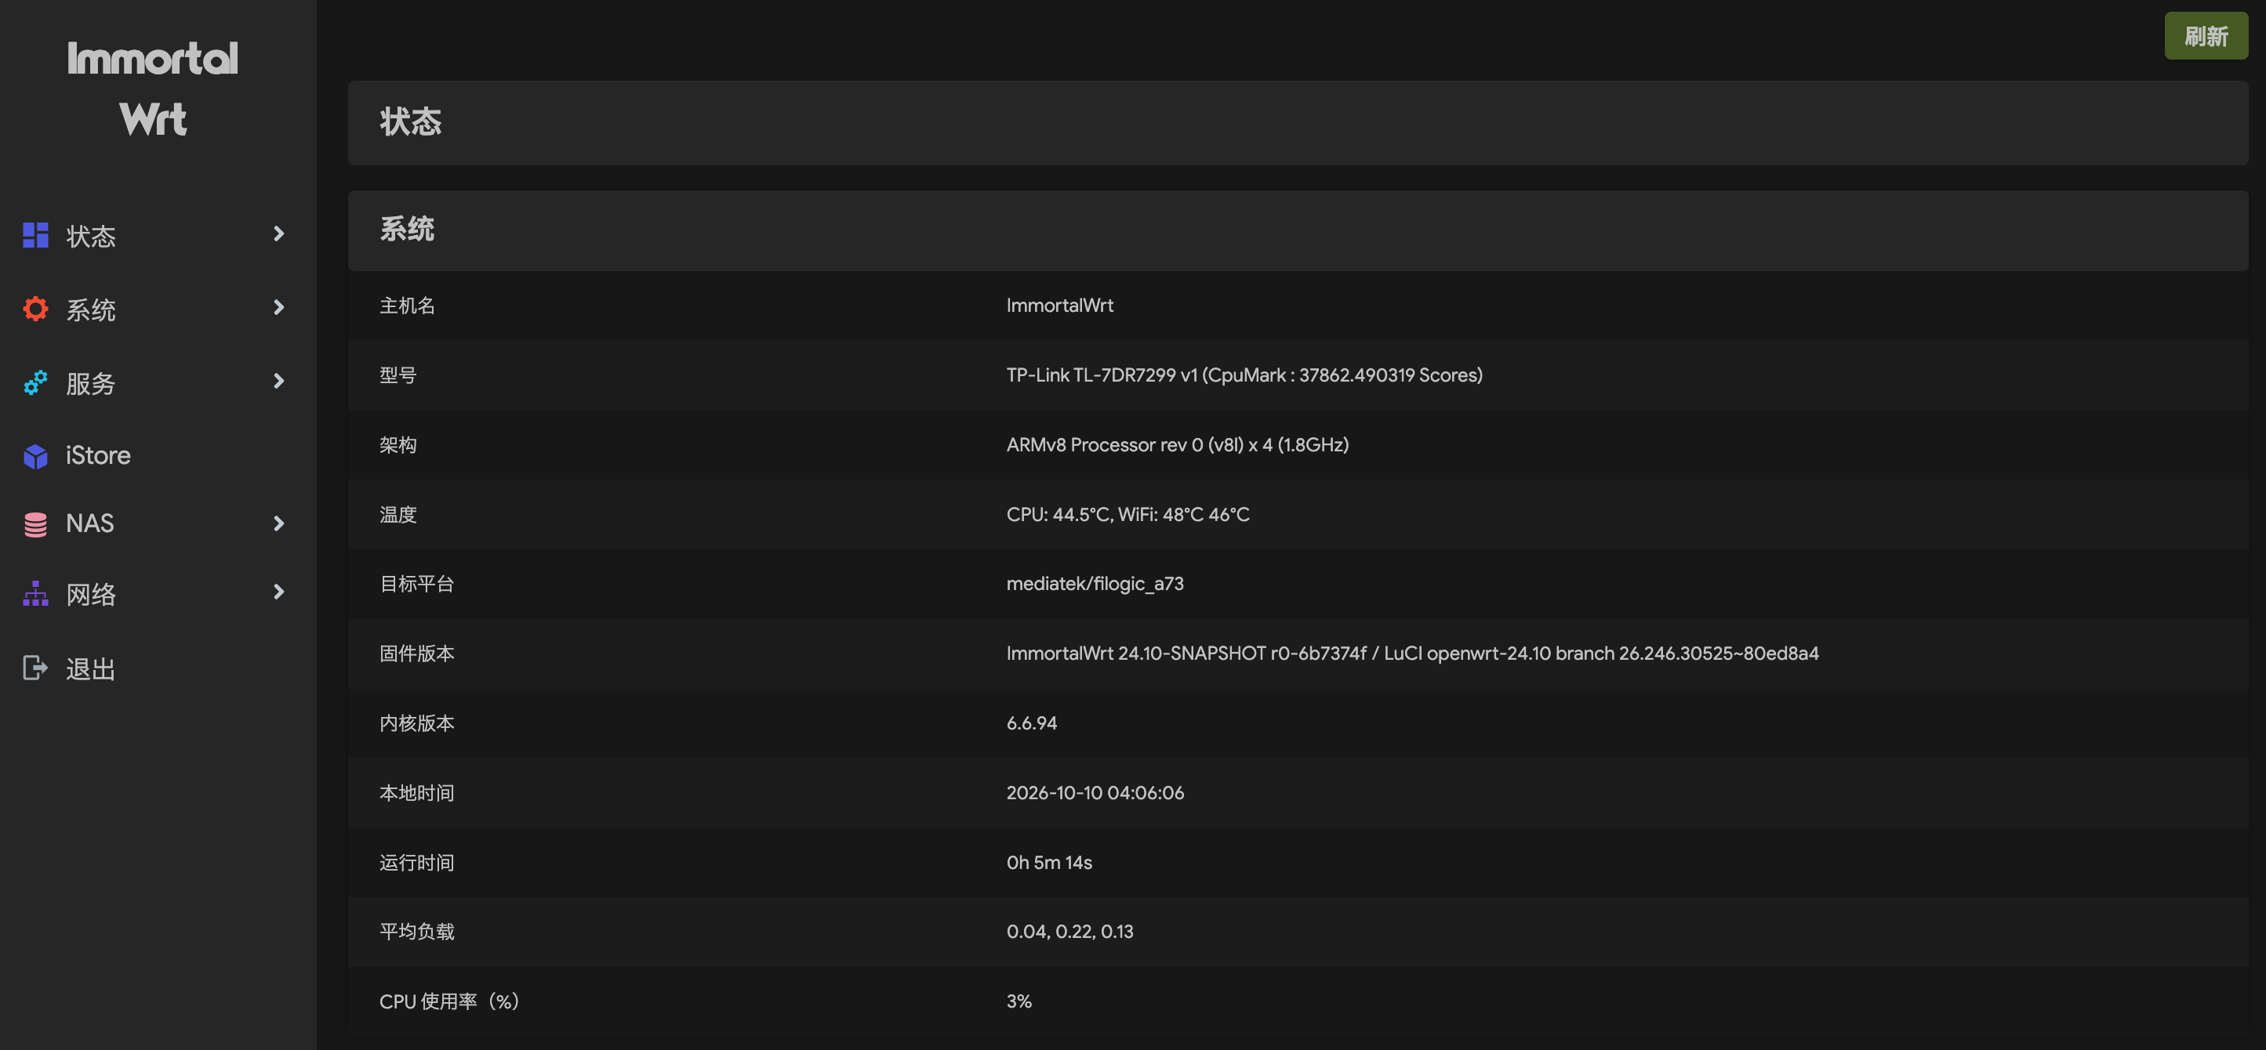2266x1050 pixels.
Task: Click the 主机名 row label
Action: click(x=407, y=305)
